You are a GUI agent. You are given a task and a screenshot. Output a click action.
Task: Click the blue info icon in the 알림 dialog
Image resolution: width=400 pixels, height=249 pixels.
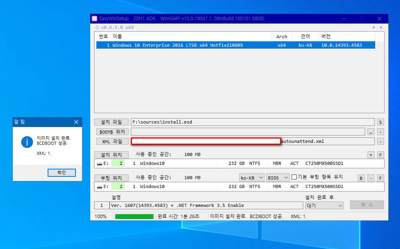(27, 142)
